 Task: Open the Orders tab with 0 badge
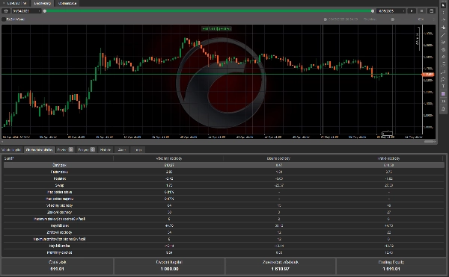point(87,149)
